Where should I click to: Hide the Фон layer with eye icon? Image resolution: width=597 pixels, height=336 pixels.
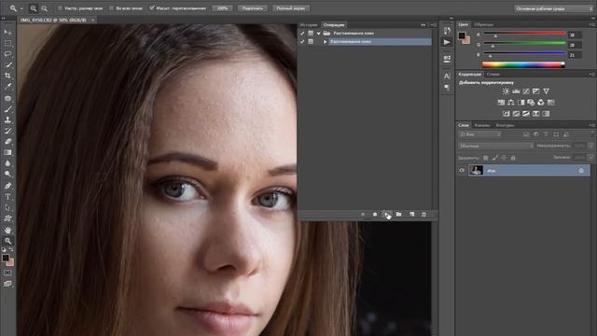pyautogui.click(x=462, y=170)
